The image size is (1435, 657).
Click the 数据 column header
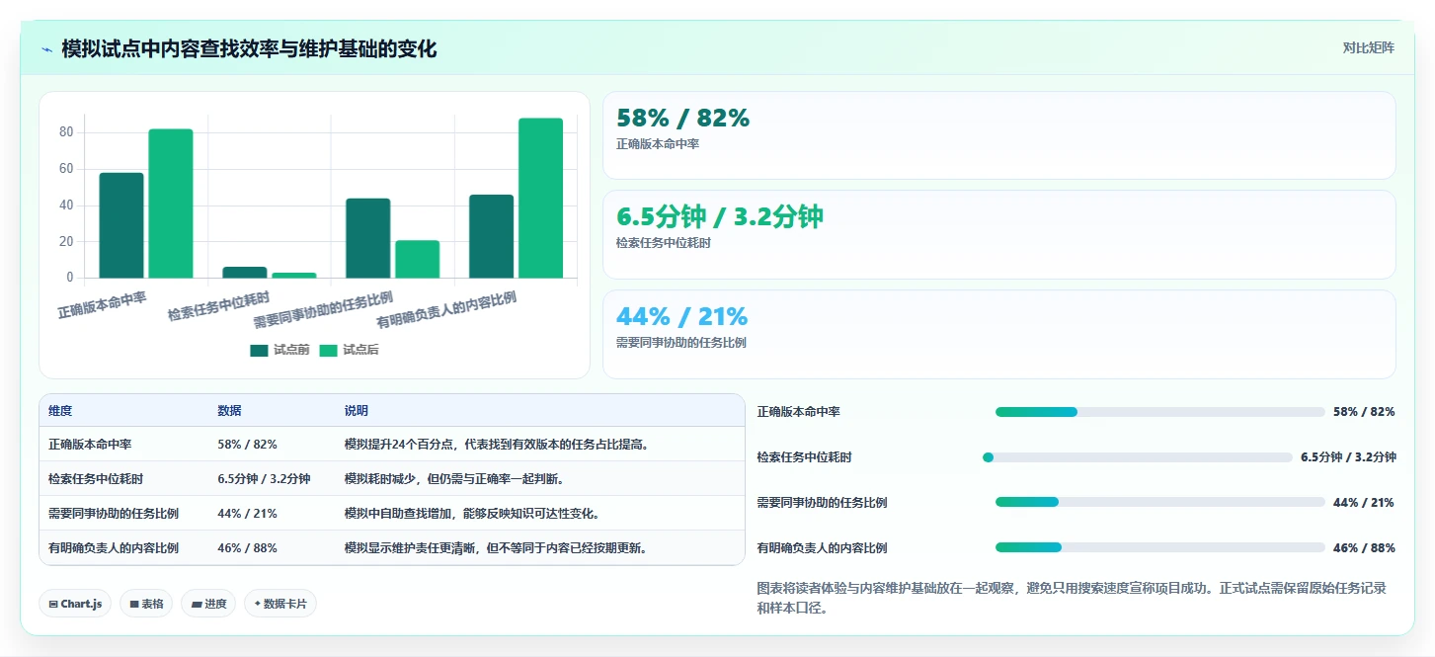(x=229, y=411)
